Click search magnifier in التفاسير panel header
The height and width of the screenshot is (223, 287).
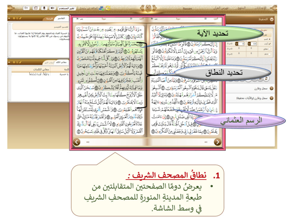coord(17,18)
